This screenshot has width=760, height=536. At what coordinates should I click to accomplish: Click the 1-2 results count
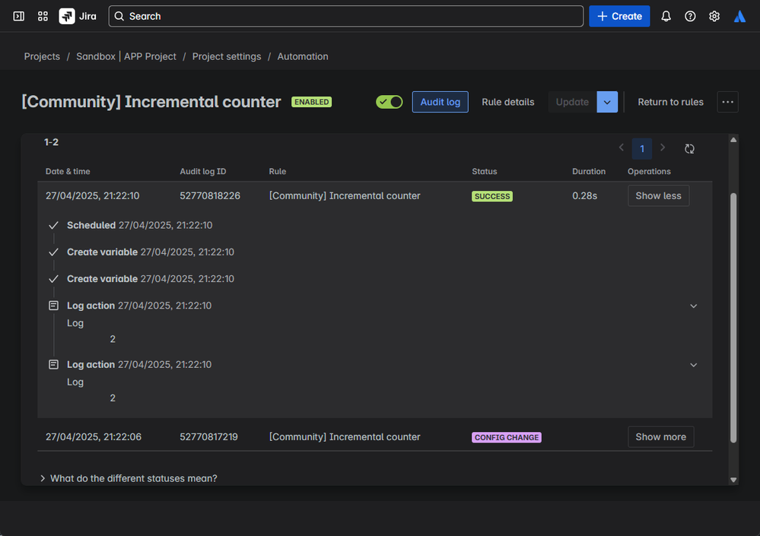tap(52, 142)
